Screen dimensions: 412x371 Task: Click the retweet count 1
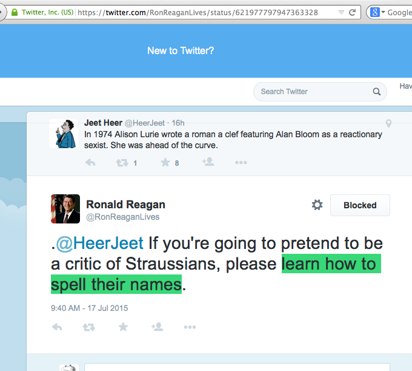click(x=135, y=163)
